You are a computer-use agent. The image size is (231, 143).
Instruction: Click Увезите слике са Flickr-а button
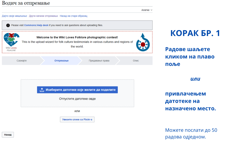(x=77, y=120)
